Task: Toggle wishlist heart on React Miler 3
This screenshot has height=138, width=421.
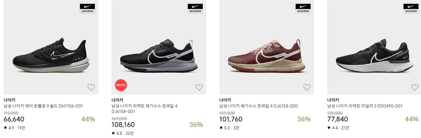Action: 414,87
